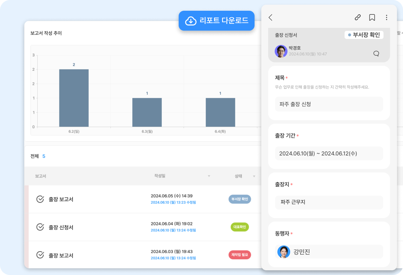Click the check-circle icon beside 출장 신청서 row
The width and height of the screenshot is (403, 275).
tap(40, 227)
